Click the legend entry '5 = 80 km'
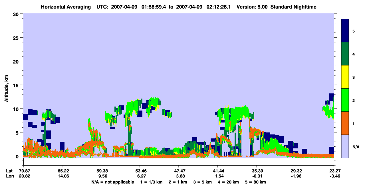 pyautogui.click(x=256, y=182)
